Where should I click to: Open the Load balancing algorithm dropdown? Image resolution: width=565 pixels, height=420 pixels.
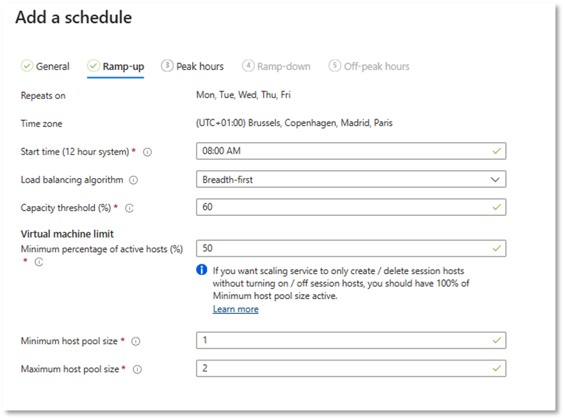coord(351,179)
